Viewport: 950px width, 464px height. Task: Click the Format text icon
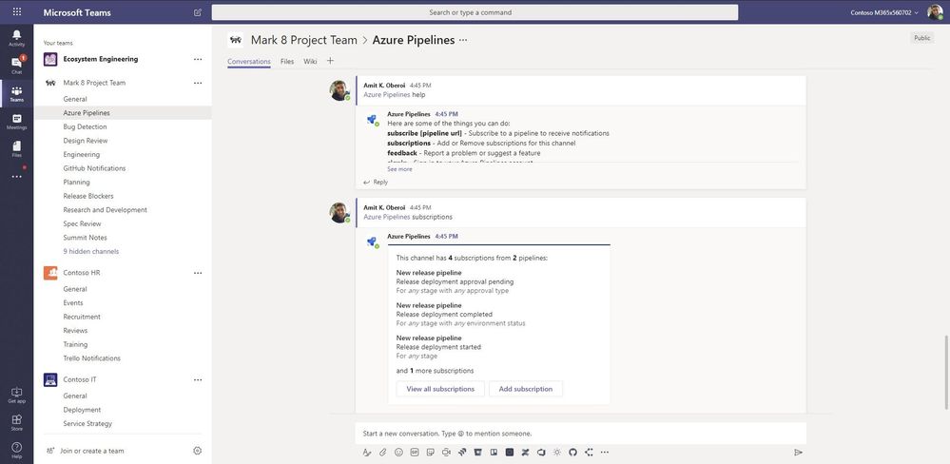coord(366,452)
